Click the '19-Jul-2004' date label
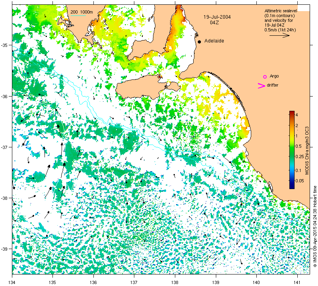318x286 pixels. (217, 17)
